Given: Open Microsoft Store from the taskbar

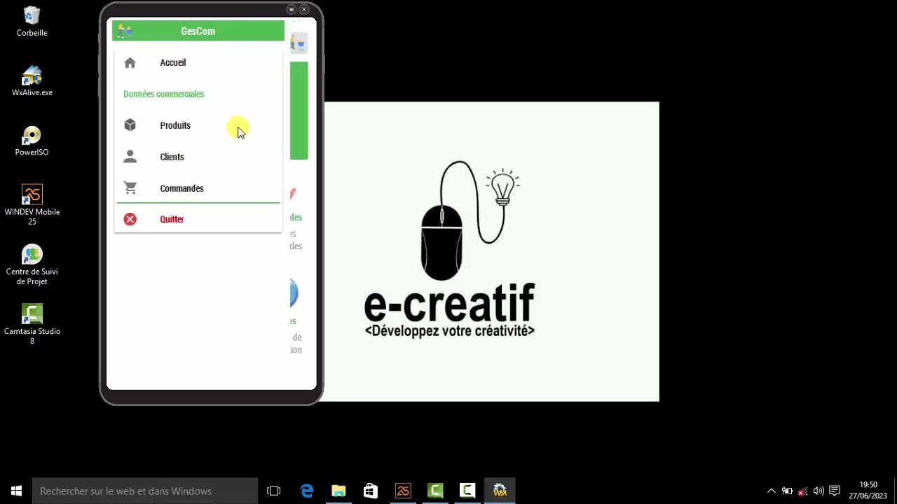Looking at the screenshot, I should [371, 491].
